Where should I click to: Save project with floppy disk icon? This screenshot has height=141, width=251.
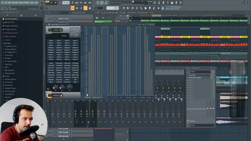172,3
